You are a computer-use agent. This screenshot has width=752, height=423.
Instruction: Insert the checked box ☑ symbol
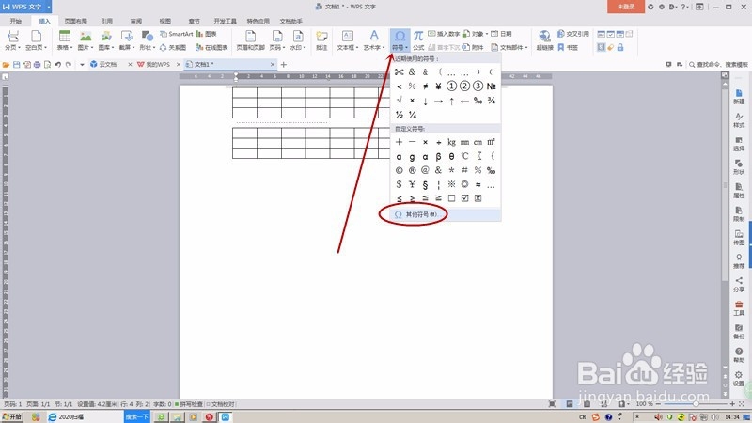(464, 198)
